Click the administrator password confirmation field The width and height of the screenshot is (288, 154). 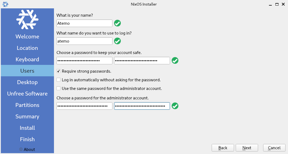click(142, 106)
